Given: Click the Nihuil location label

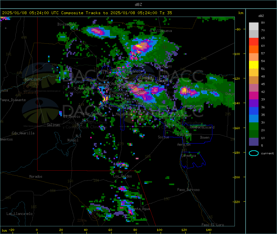Looking at the screenshot, I should (x=73, y=140).
